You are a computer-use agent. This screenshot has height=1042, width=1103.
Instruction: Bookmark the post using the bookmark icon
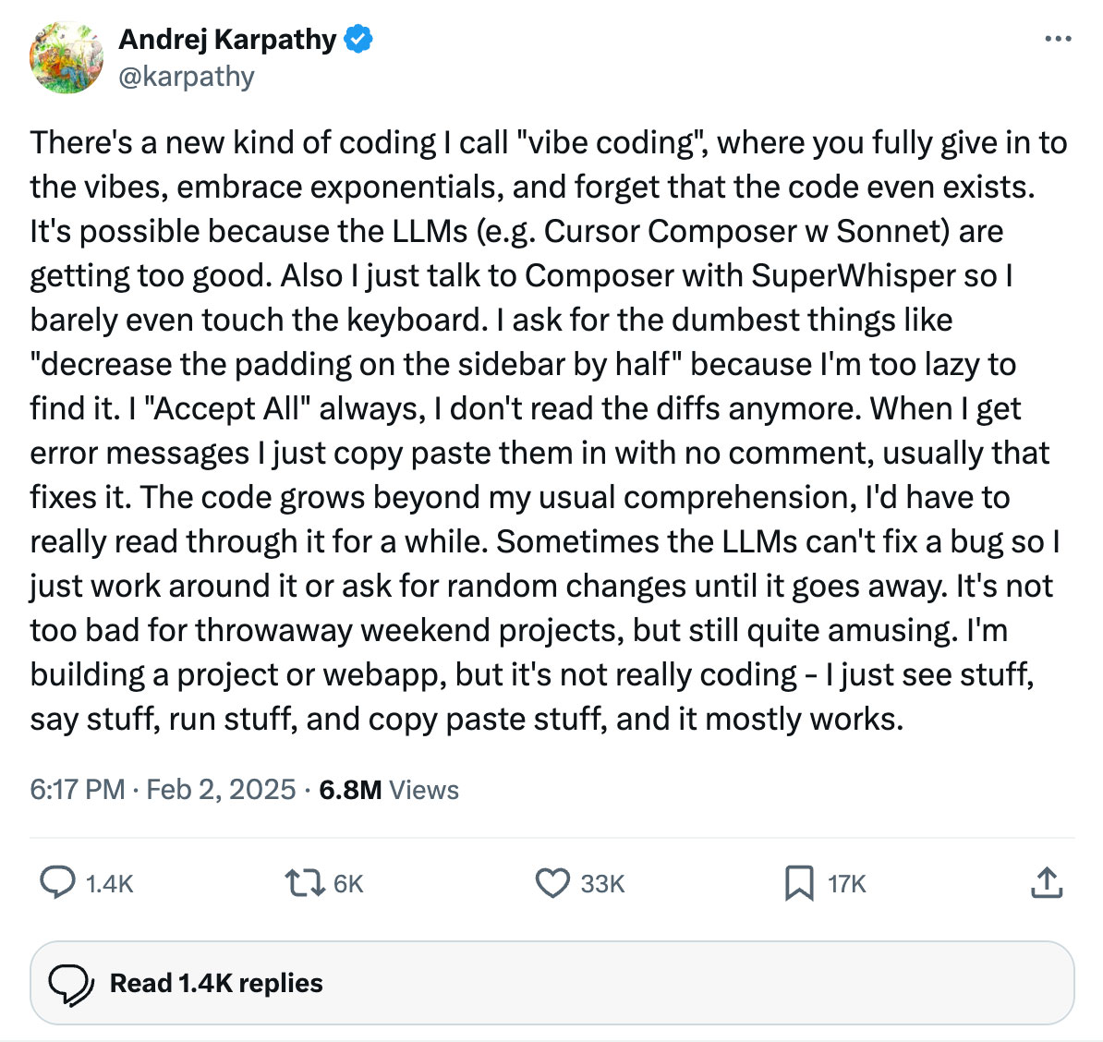(x=800, y=884)
